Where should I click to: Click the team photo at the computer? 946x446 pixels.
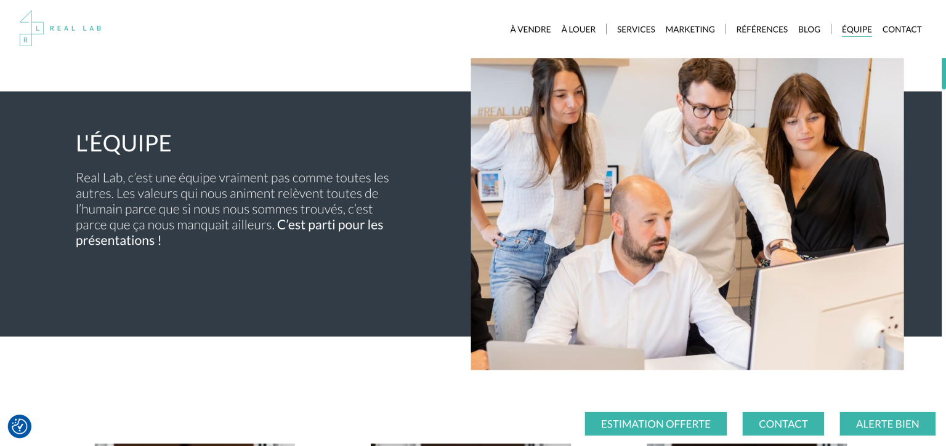click(687, 214)
